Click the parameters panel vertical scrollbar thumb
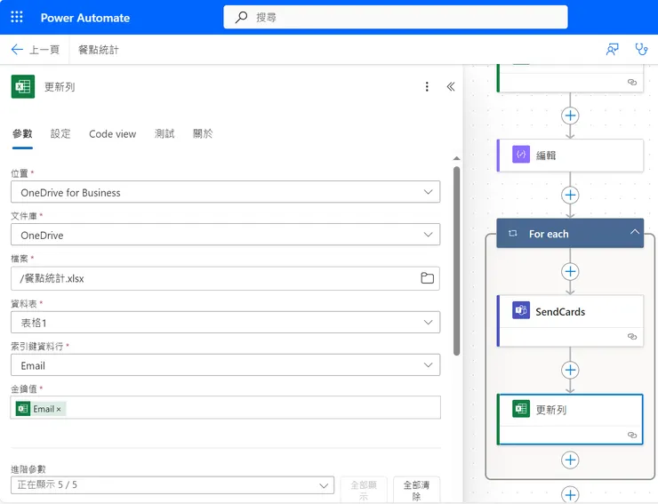The height and width of the screenshot is (504, 658). tap(456, 261)
